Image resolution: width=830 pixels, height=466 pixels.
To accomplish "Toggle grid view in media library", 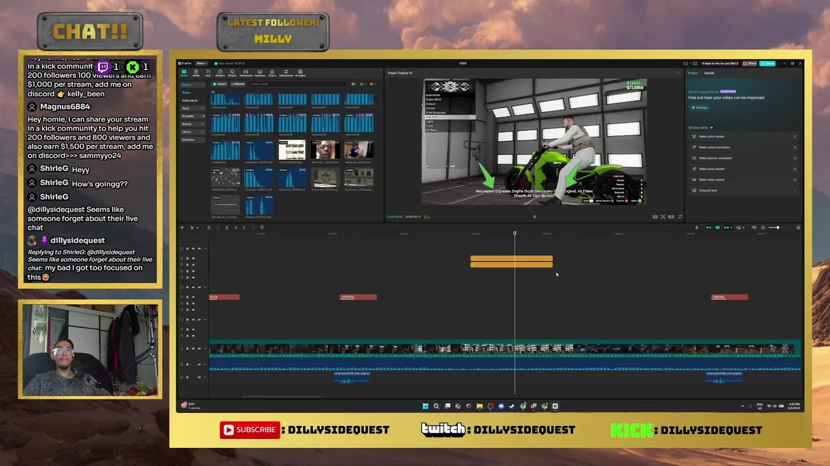I will (x=353, y=84).
